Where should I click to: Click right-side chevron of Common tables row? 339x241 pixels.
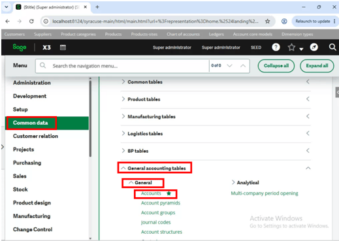pyautogui.click(x=308, y=82)
